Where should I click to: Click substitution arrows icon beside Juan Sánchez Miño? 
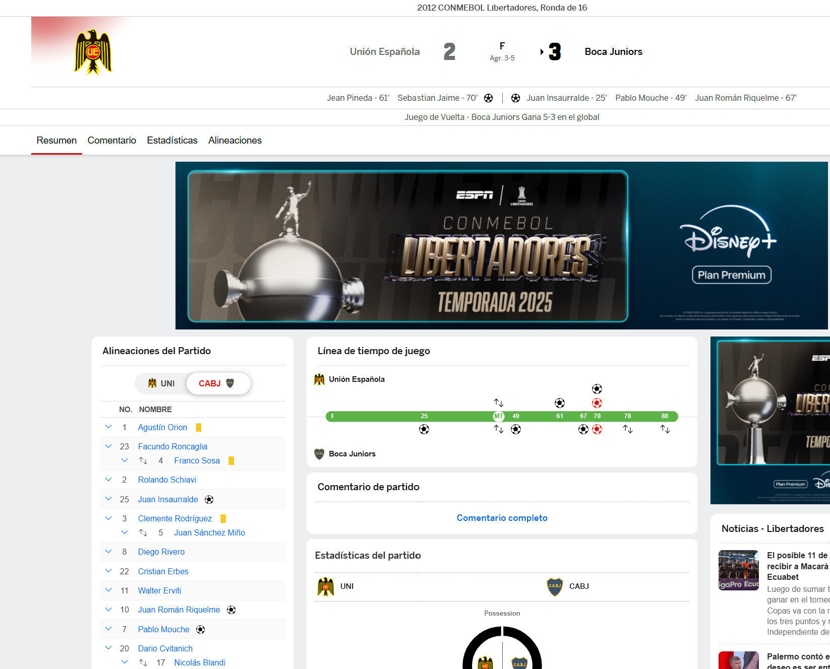(143, 532)
